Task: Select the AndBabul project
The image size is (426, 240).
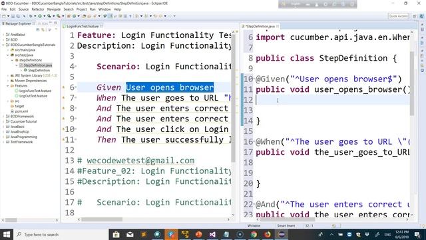Action: pyautogui.click(x=18, y=35)
